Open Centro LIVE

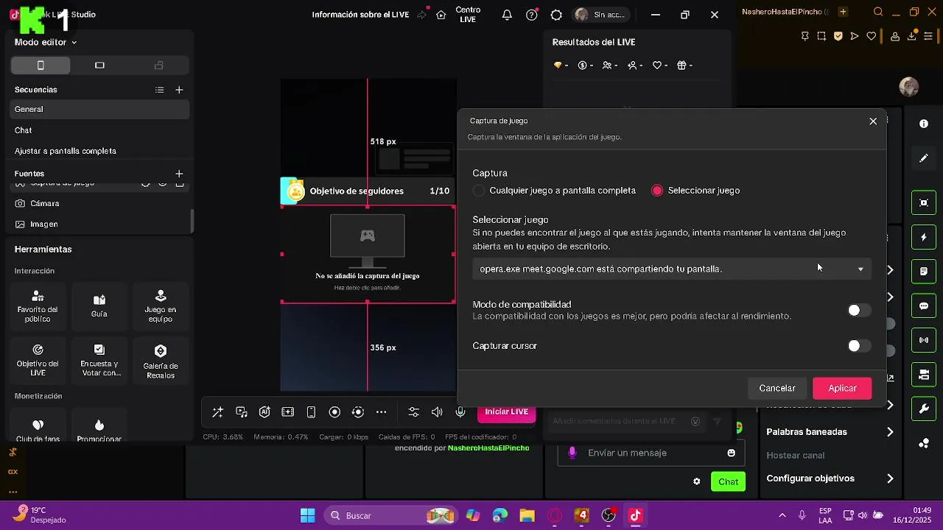pyautogui.click(x=468, y=15)
